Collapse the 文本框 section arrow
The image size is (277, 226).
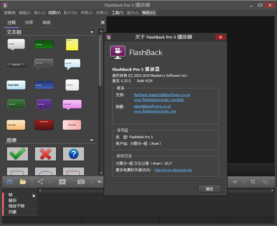pyautogui.click(x=92, y=33)
